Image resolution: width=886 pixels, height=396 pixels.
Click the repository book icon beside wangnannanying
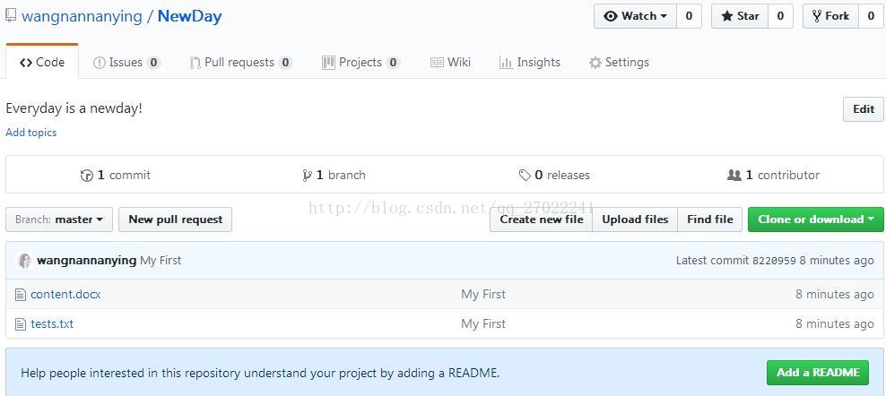[x=11, y=15]
